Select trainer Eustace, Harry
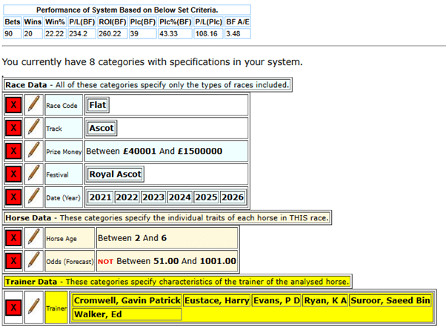This screenshot has height=335, width=446. point(217,301)
